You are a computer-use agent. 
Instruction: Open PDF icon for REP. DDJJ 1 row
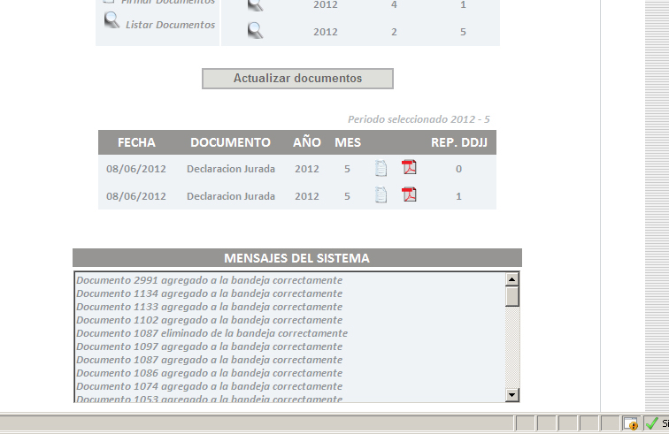tap(409, 194)
